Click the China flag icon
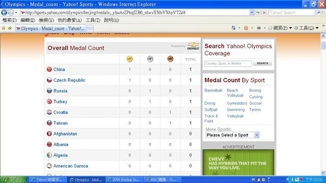Image resolution: width=326 pixels, height=183 pixels. point(49,69)
